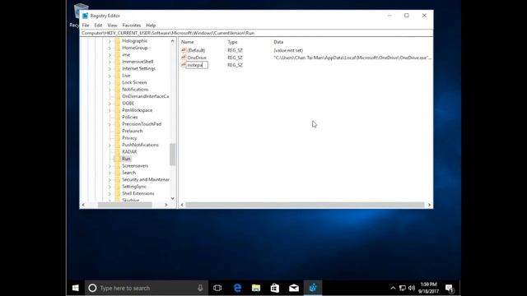Click the value name edit box
527x296 pixels.
[198, 65]
